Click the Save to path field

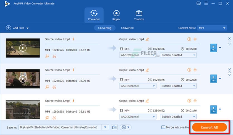coord(60,127)
